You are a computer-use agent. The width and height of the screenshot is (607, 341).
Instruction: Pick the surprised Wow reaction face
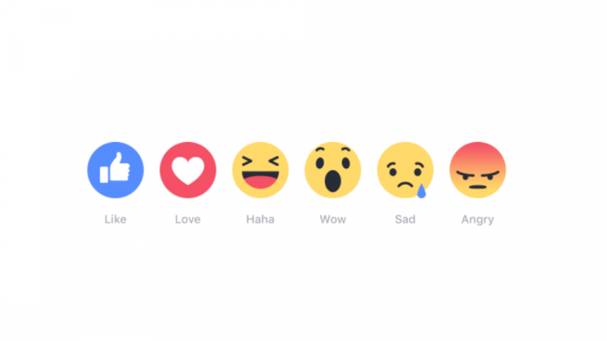tap(333, 170)
